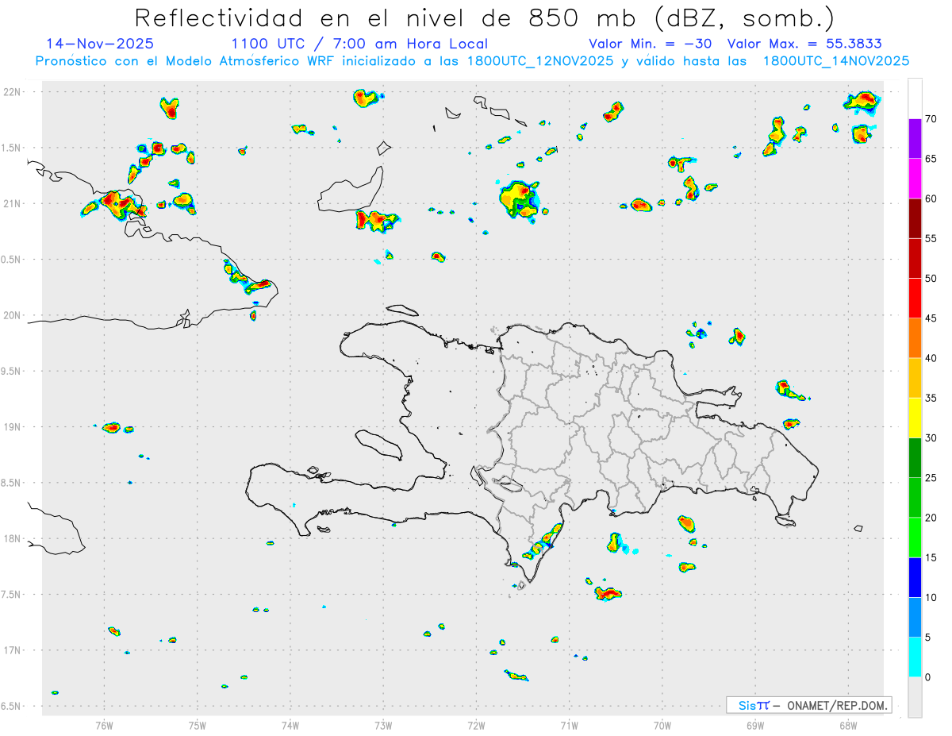
Task: Click the colorbar tick label '50'
Action: [931, 279]
